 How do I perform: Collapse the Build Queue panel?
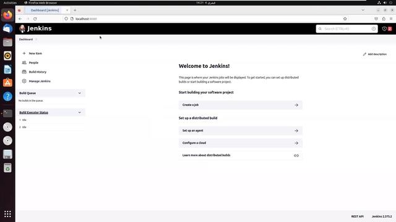80,93
